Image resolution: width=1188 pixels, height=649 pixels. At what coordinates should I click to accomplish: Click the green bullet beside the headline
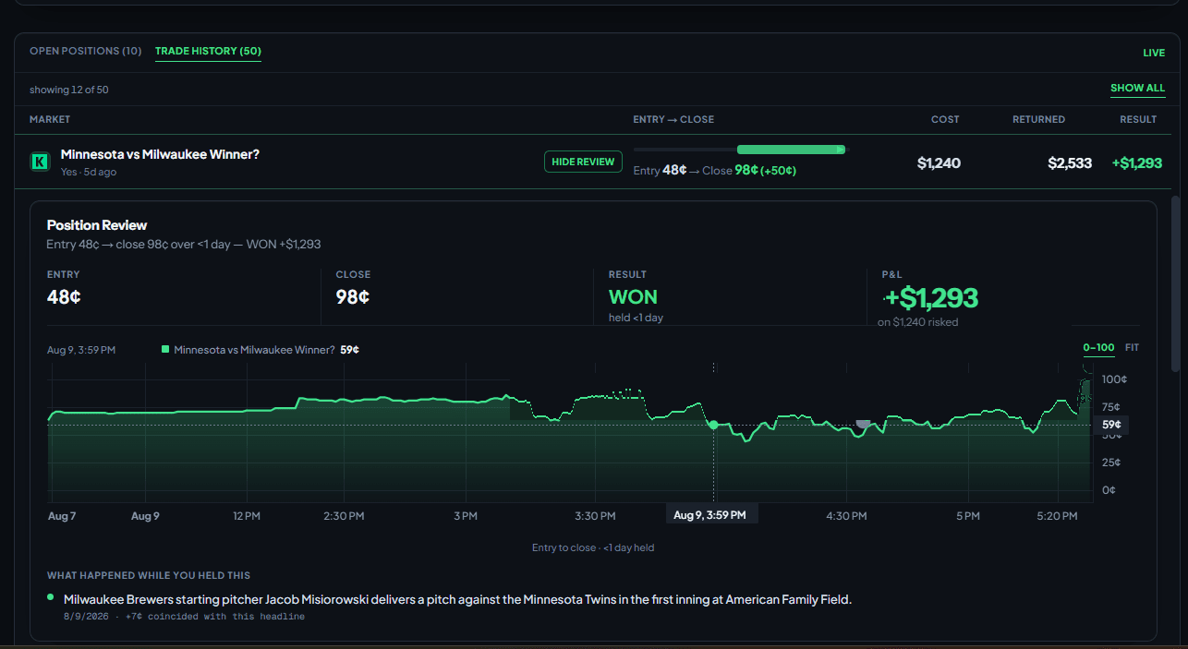pos(51,597)
